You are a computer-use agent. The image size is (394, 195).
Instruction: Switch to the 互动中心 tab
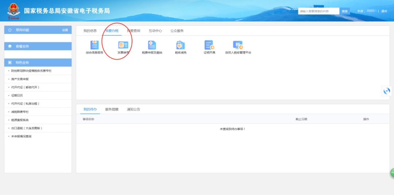155,31
